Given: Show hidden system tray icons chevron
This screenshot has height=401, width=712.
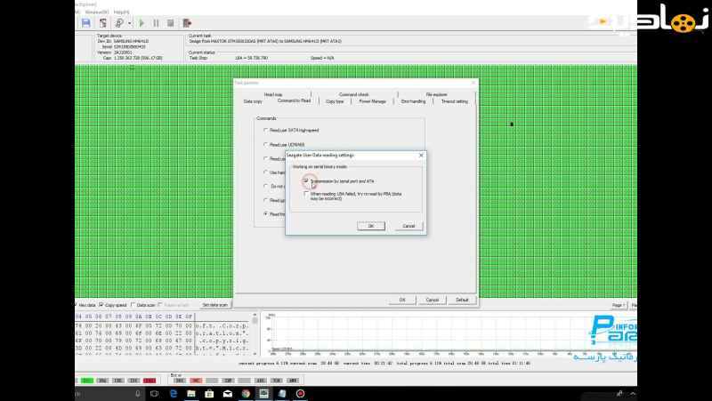Looking at the screenshot, I should pos(633,394).
